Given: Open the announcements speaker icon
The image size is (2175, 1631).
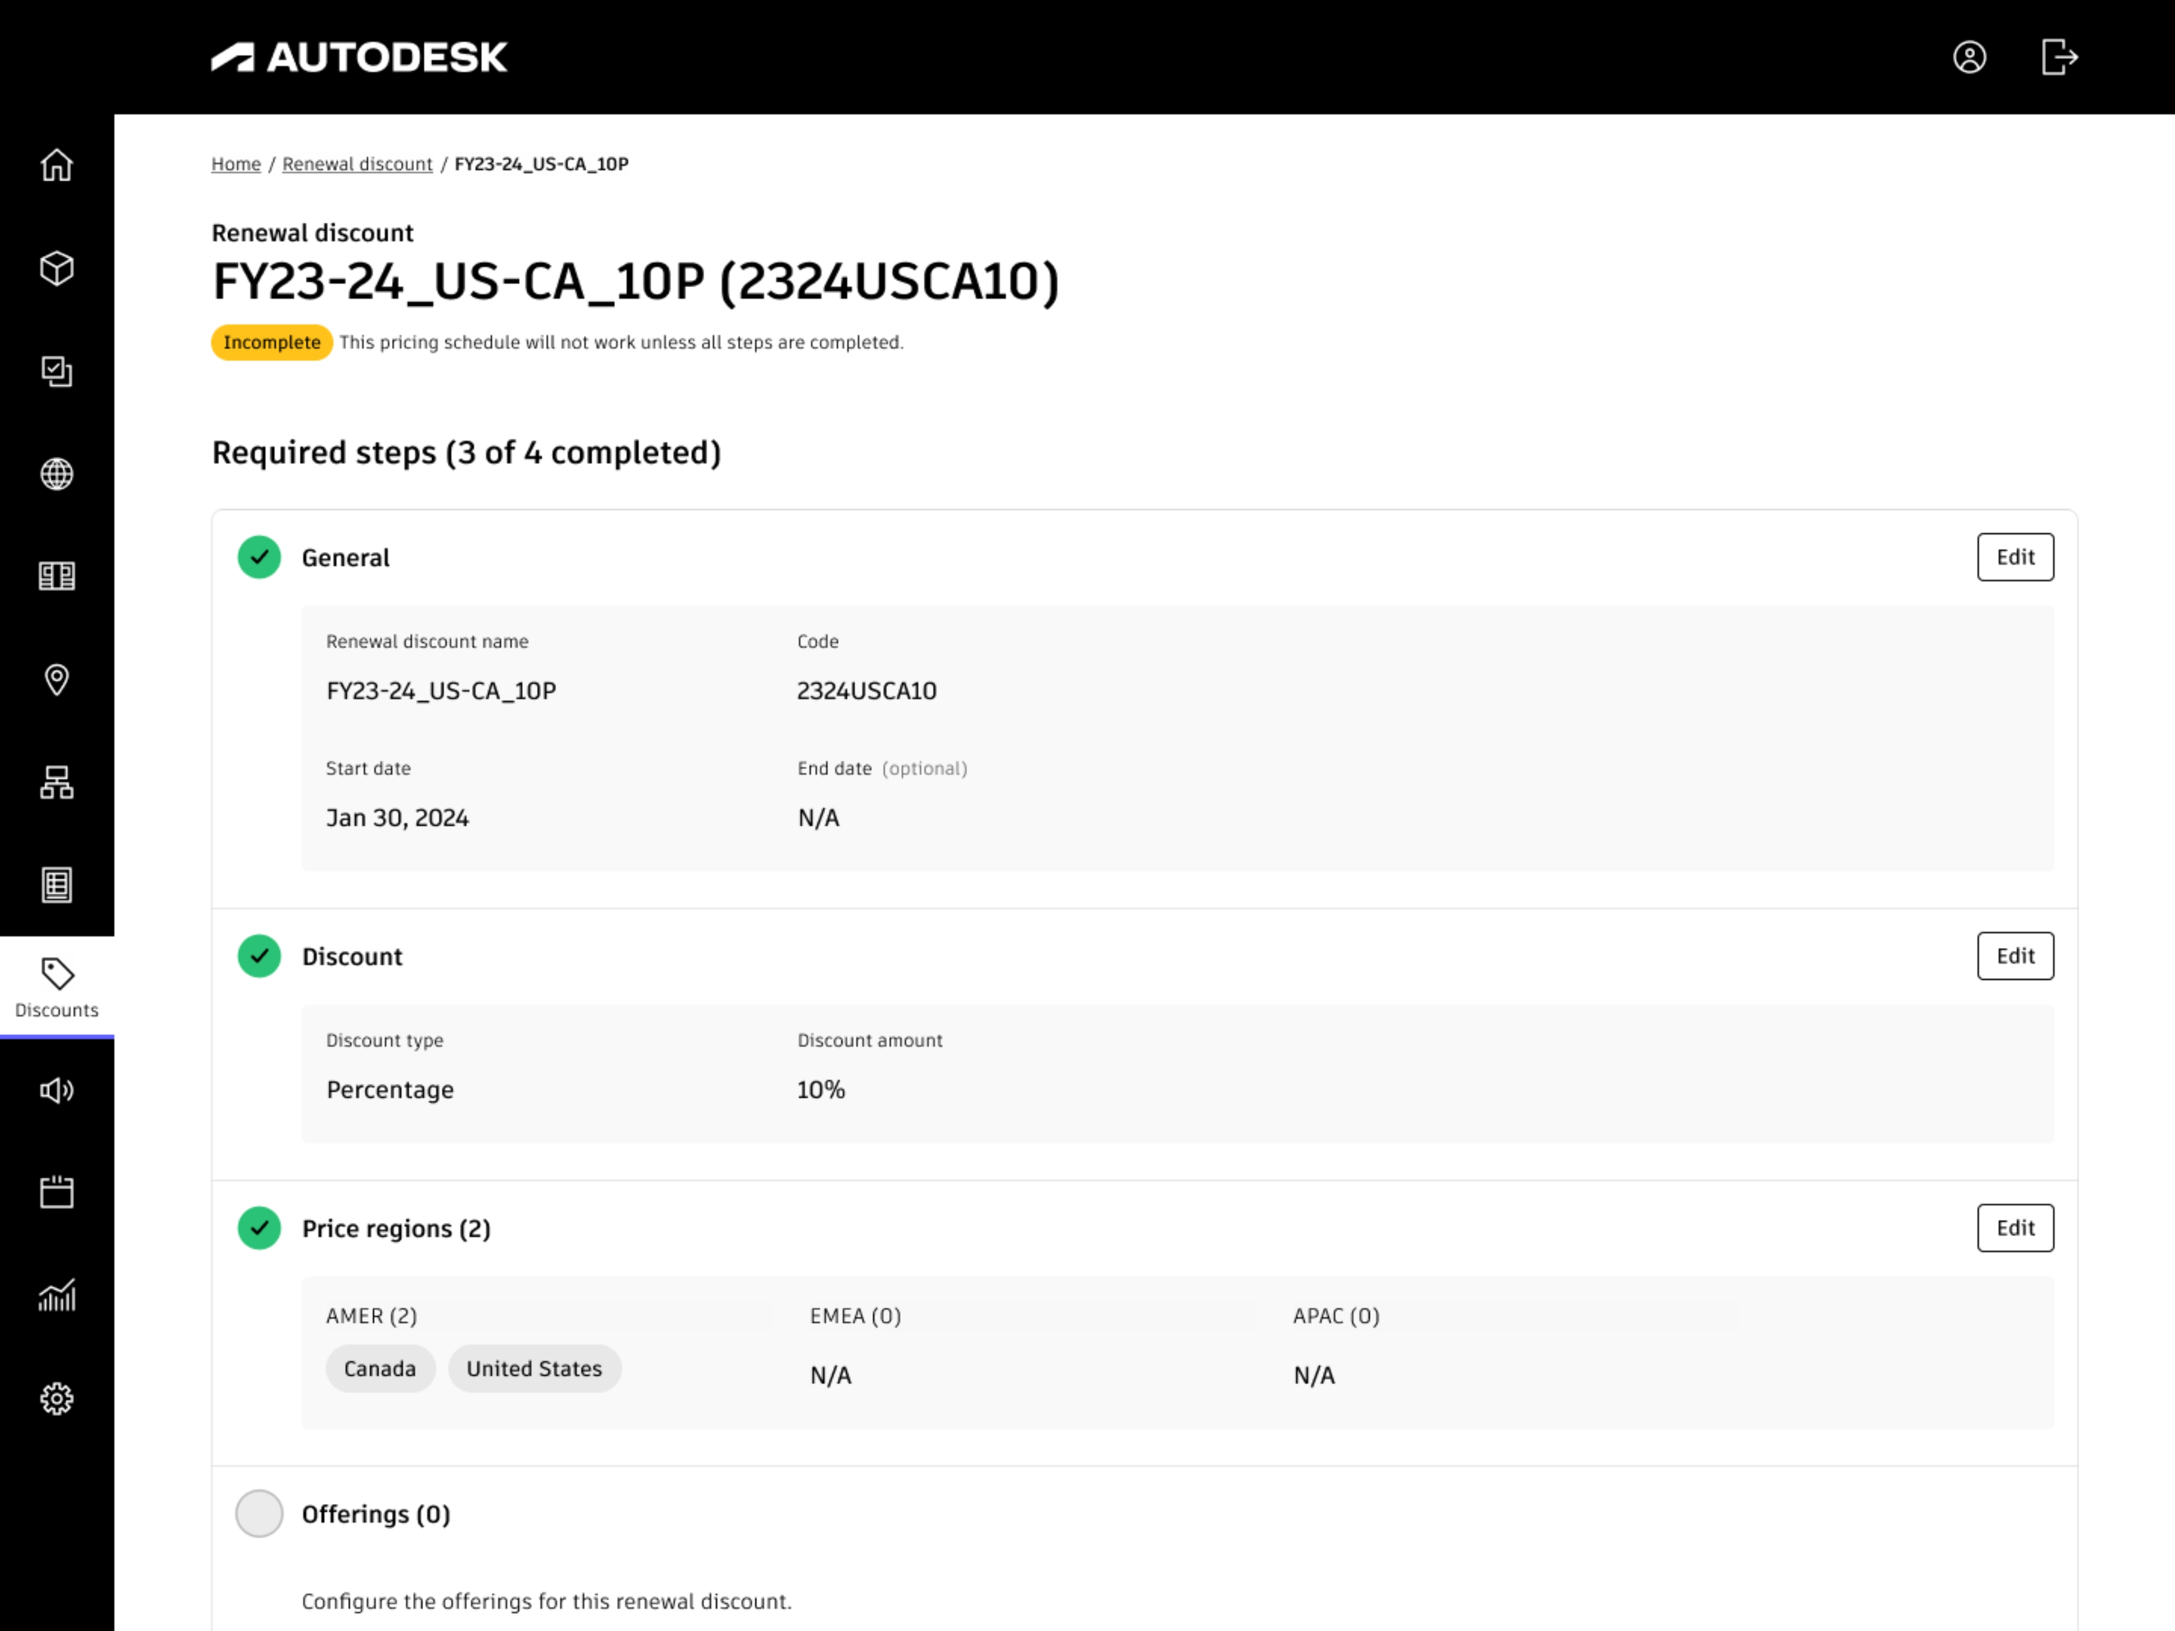Looking at the screenshot, I should coord(57,1090).
